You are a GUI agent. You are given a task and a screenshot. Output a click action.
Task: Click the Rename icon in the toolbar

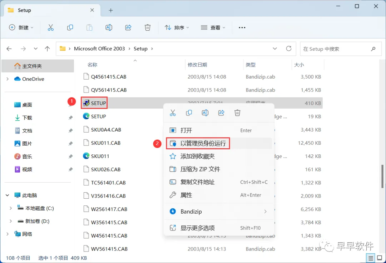[x=109, y=28]
